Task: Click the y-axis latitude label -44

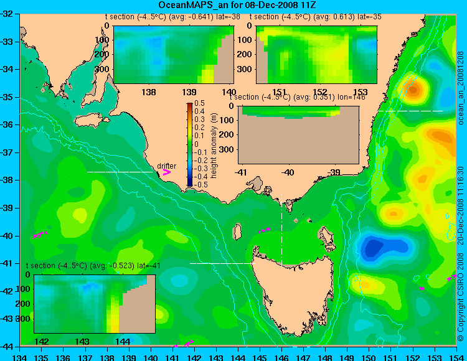Action: click(x=7, y=347)
